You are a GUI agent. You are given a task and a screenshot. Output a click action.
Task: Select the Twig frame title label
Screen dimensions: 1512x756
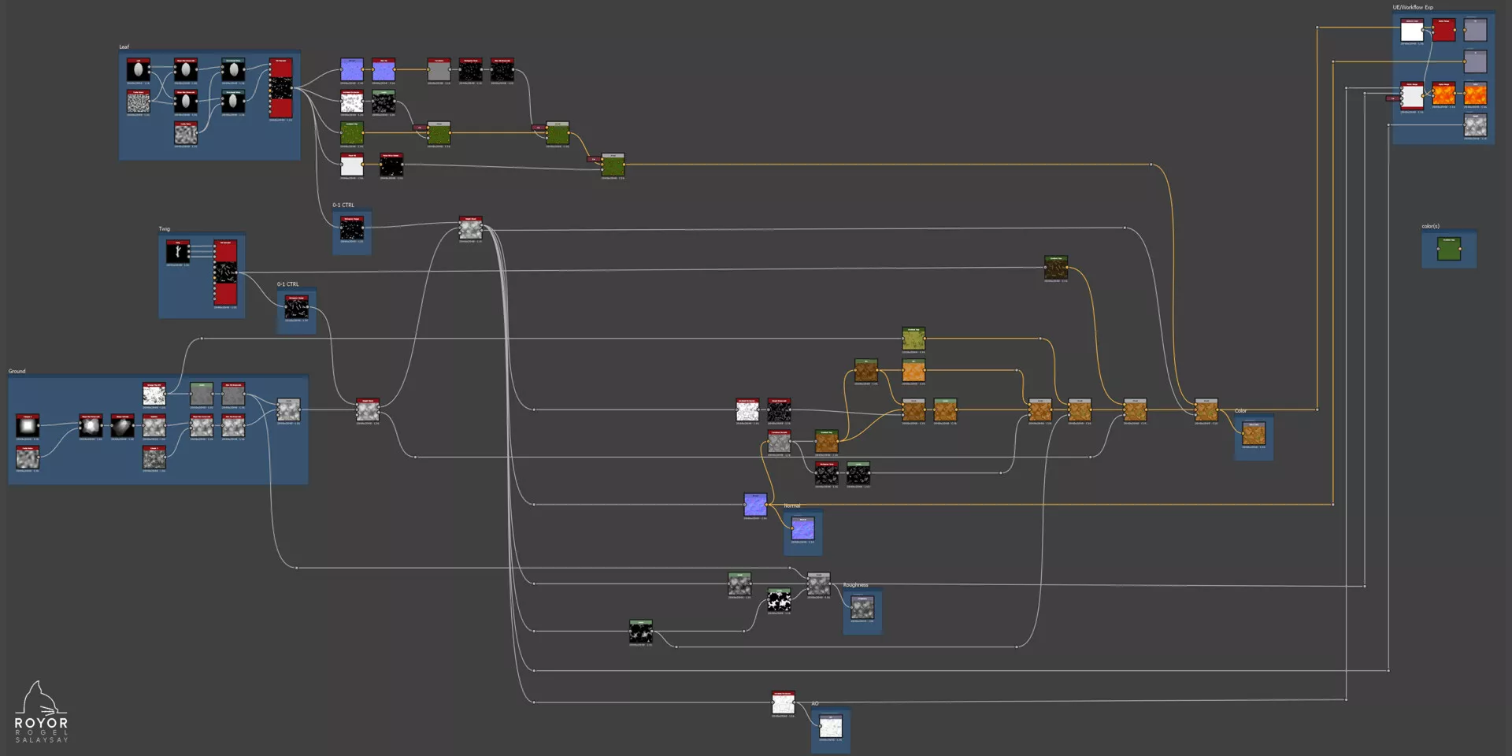[x=165, y=229]
